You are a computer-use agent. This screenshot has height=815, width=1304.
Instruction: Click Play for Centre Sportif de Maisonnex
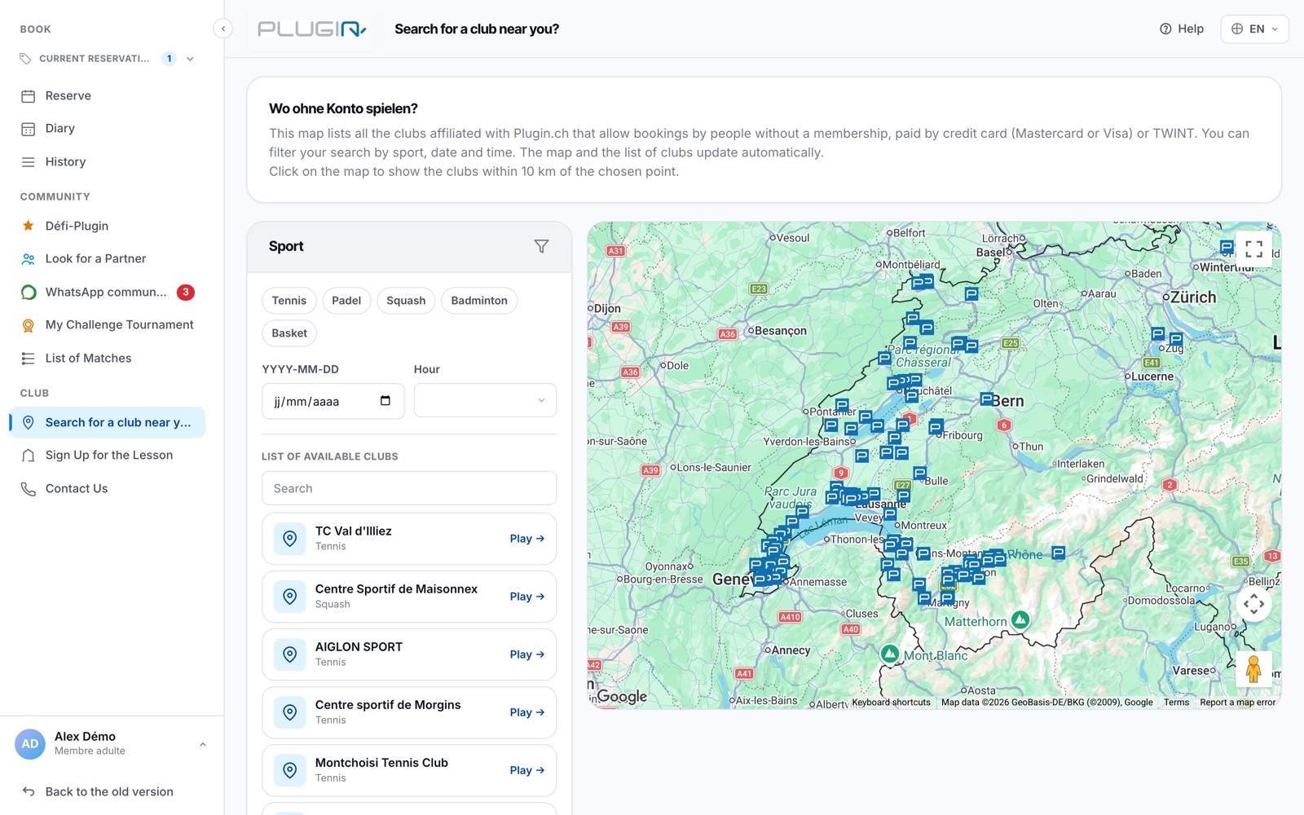527,597
